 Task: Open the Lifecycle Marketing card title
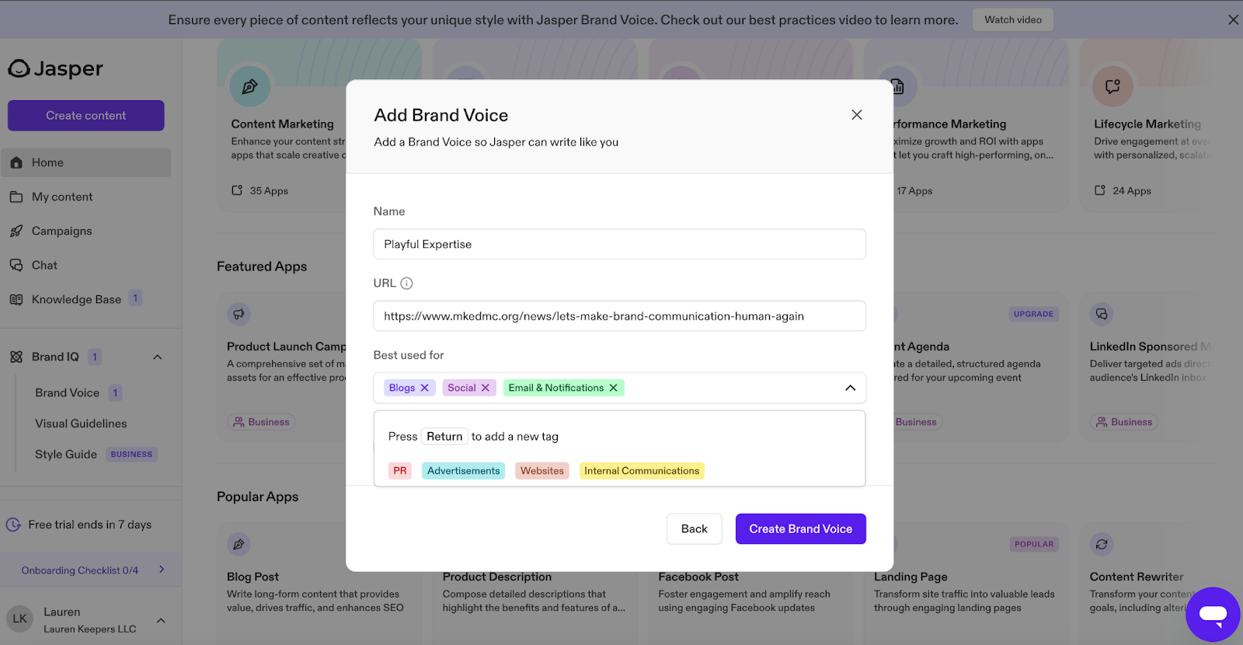pyautogui.click(x=1147, y=124)
